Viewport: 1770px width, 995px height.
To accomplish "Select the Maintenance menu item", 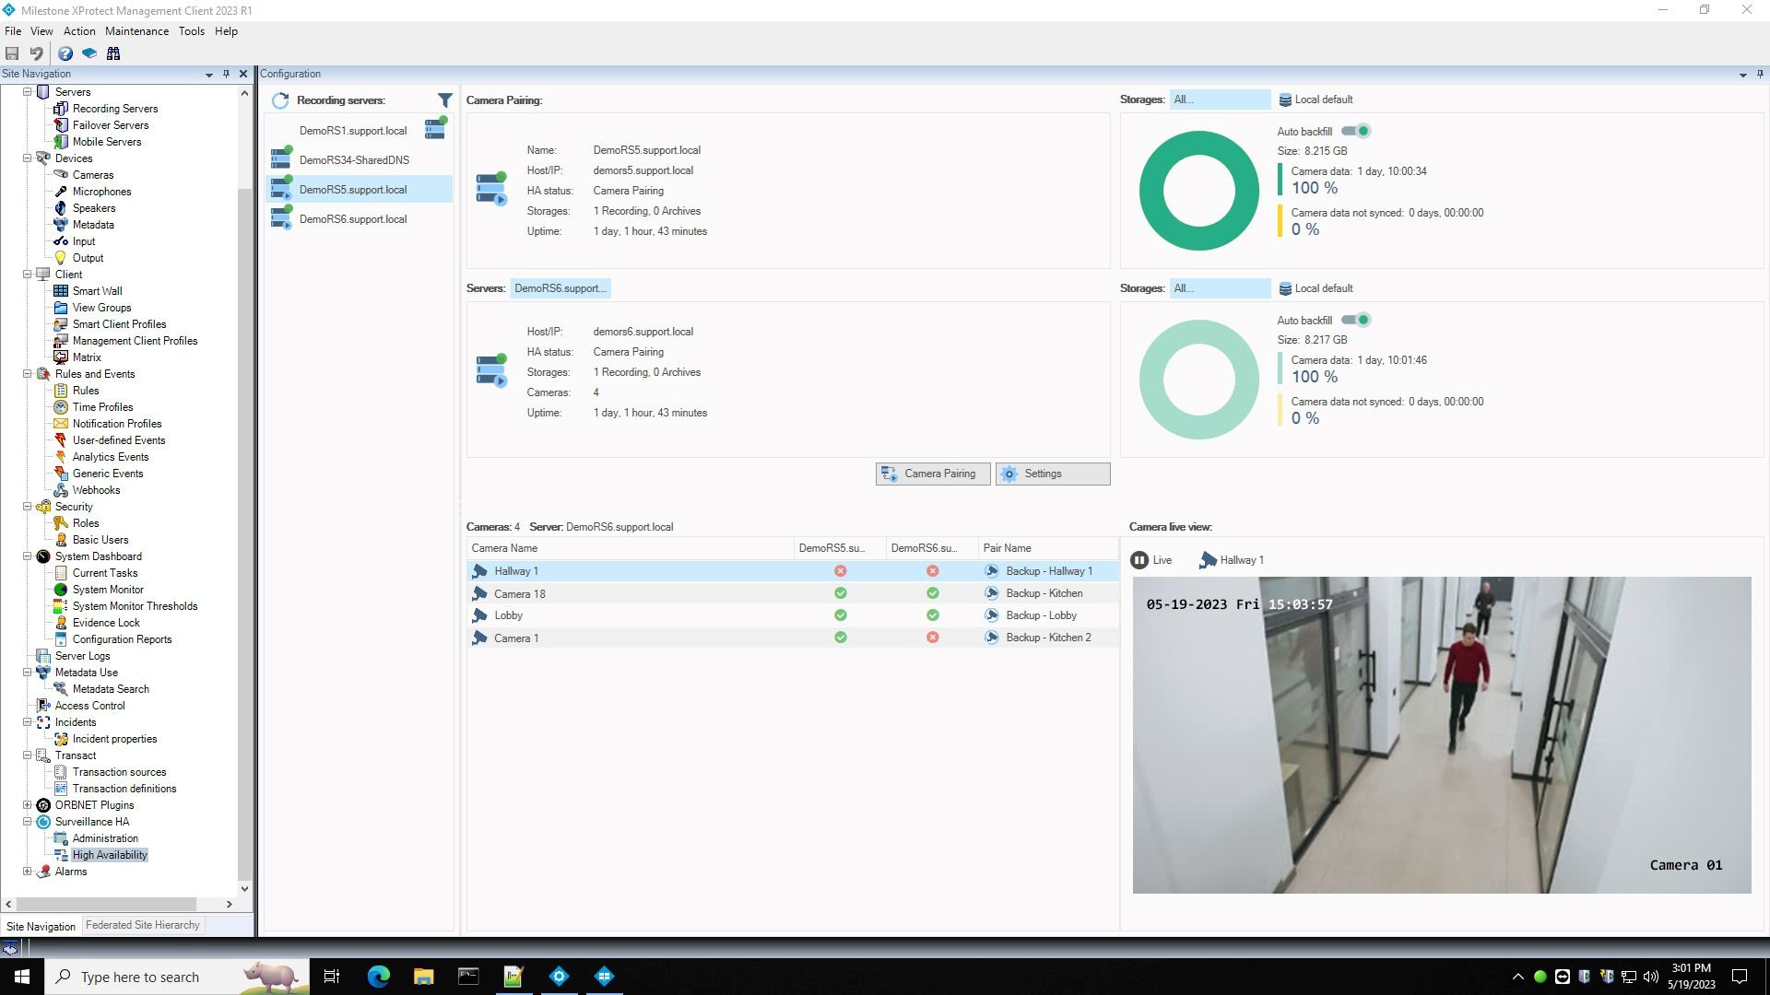I will tap(136, 30).
